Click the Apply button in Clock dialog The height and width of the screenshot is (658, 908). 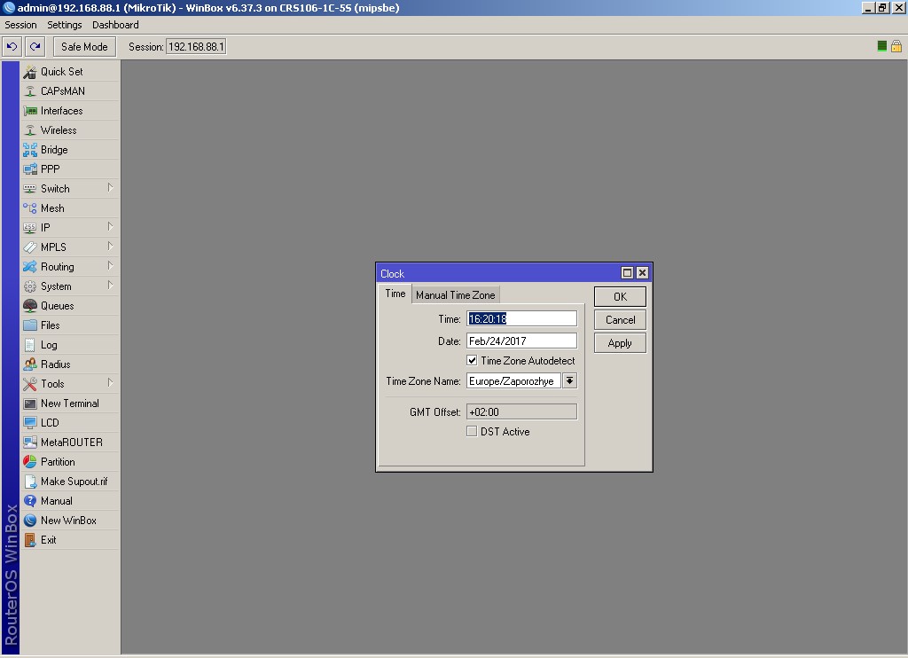click(x=620, y=343)
